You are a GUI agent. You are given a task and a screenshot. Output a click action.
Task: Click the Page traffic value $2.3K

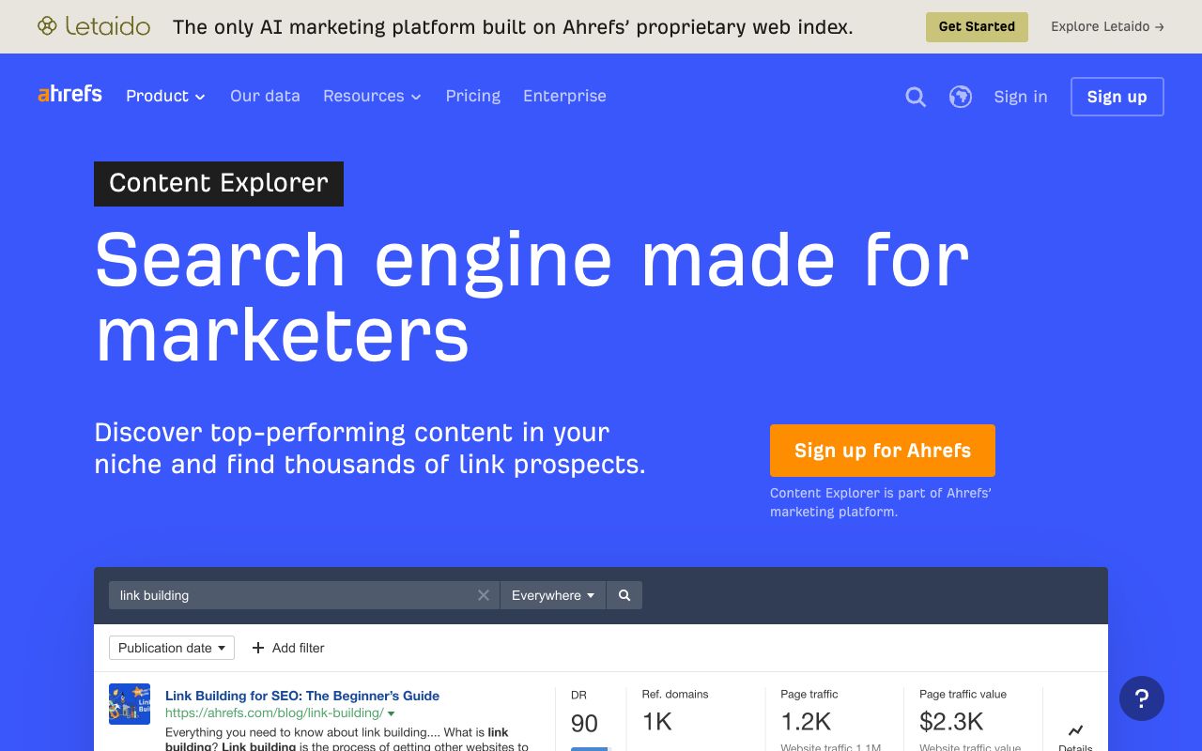[x=951, y=721]
